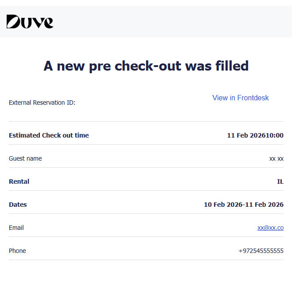The height and width of the screenshot is (284, 292).
Task: Click the Rental label
Action: click(x=19, y=181)
